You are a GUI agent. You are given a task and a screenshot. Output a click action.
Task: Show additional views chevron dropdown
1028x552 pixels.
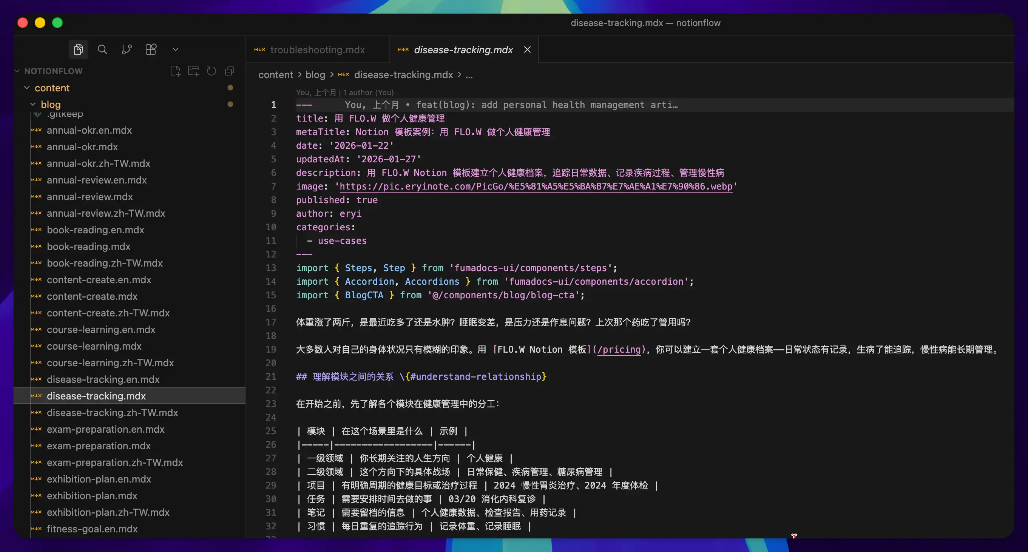point(175,49)
